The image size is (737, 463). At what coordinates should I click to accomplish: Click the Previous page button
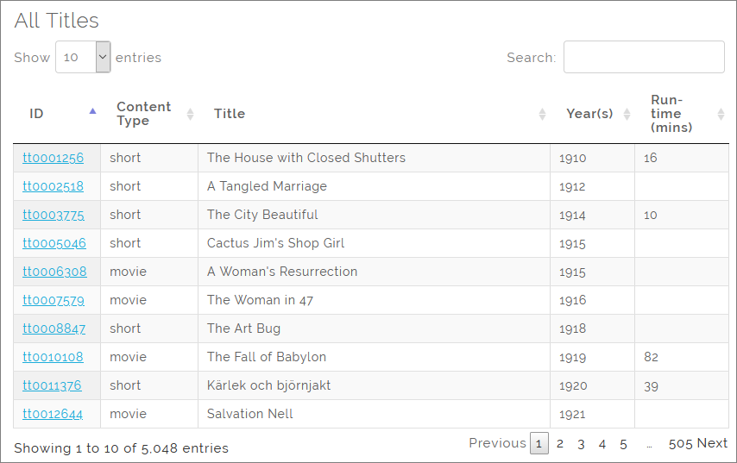pos(497,443)
